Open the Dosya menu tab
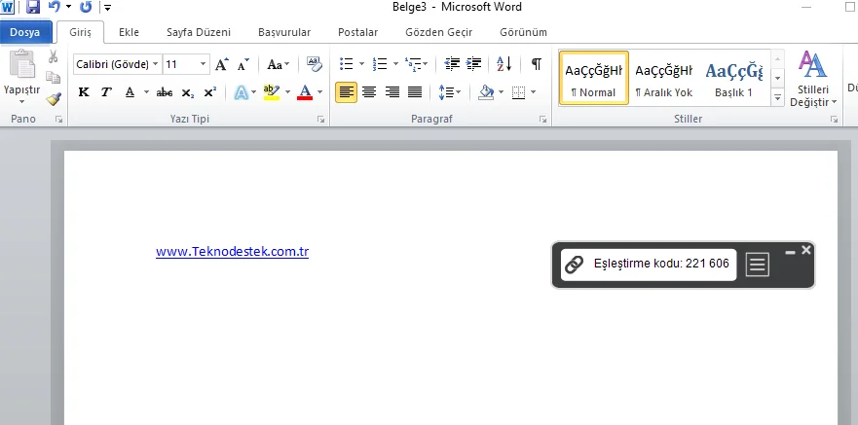The image size is (858, 425). click(25, 32)
